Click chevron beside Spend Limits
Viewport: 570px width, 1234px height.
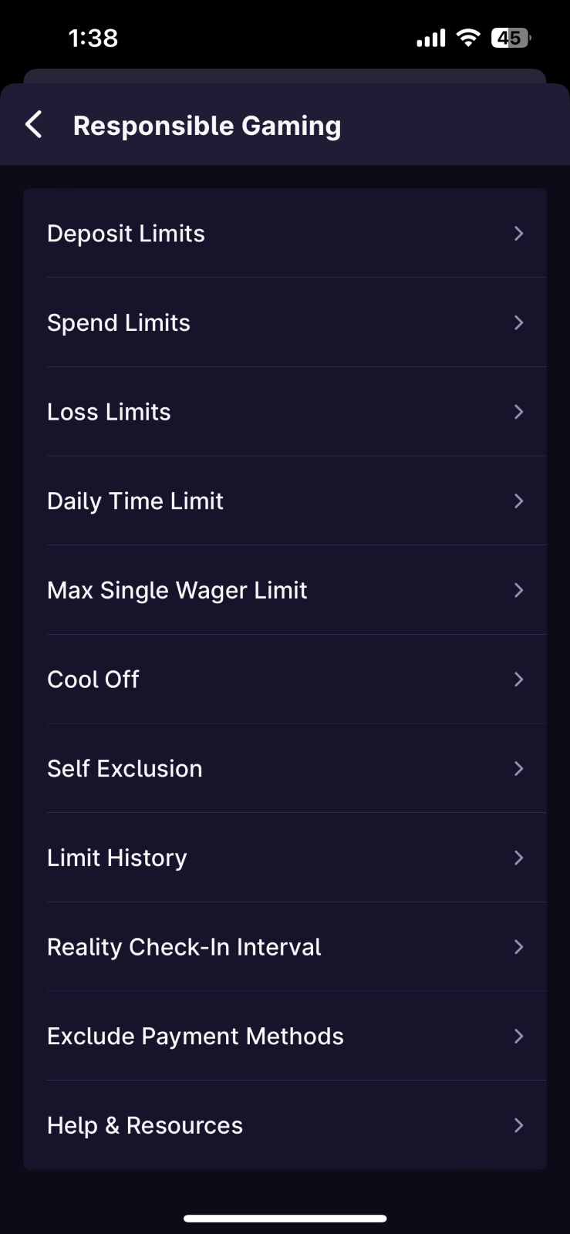pos(518,322)
